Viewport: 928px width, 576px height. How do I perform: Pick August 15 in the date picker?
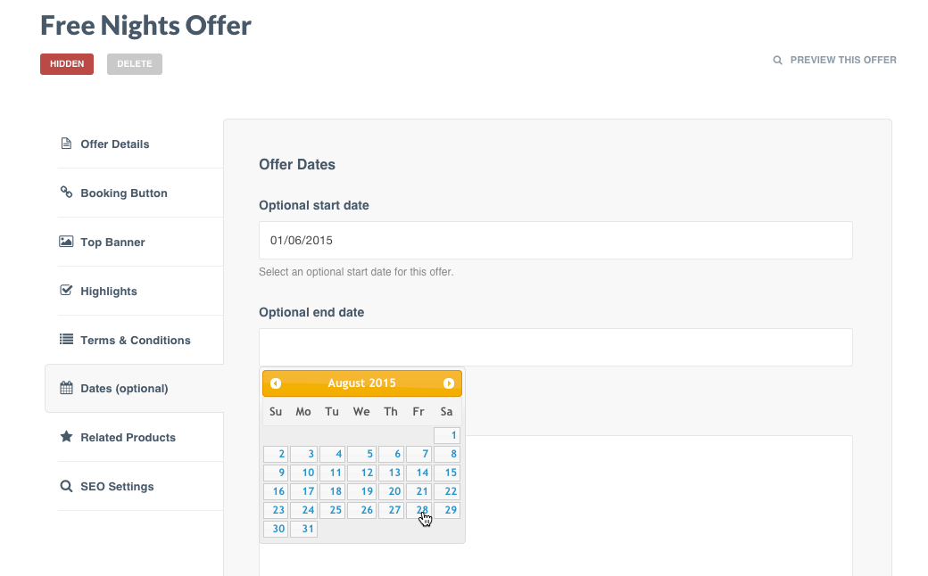click(447, 473)
